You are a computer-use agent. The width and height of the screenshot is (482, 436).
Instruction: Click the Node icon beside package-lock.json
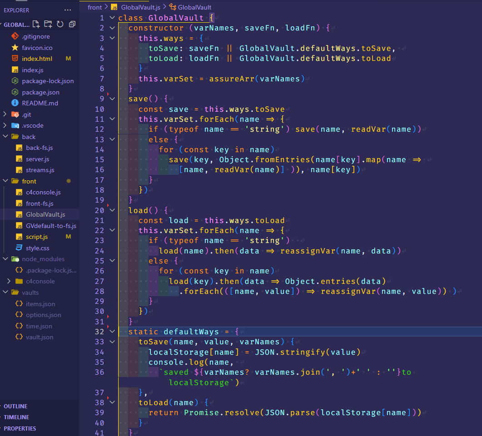point(15,81)
